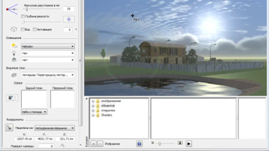269x151 pixels.
Task: Click the Поворот камеры value field
Action: (46, 146)
